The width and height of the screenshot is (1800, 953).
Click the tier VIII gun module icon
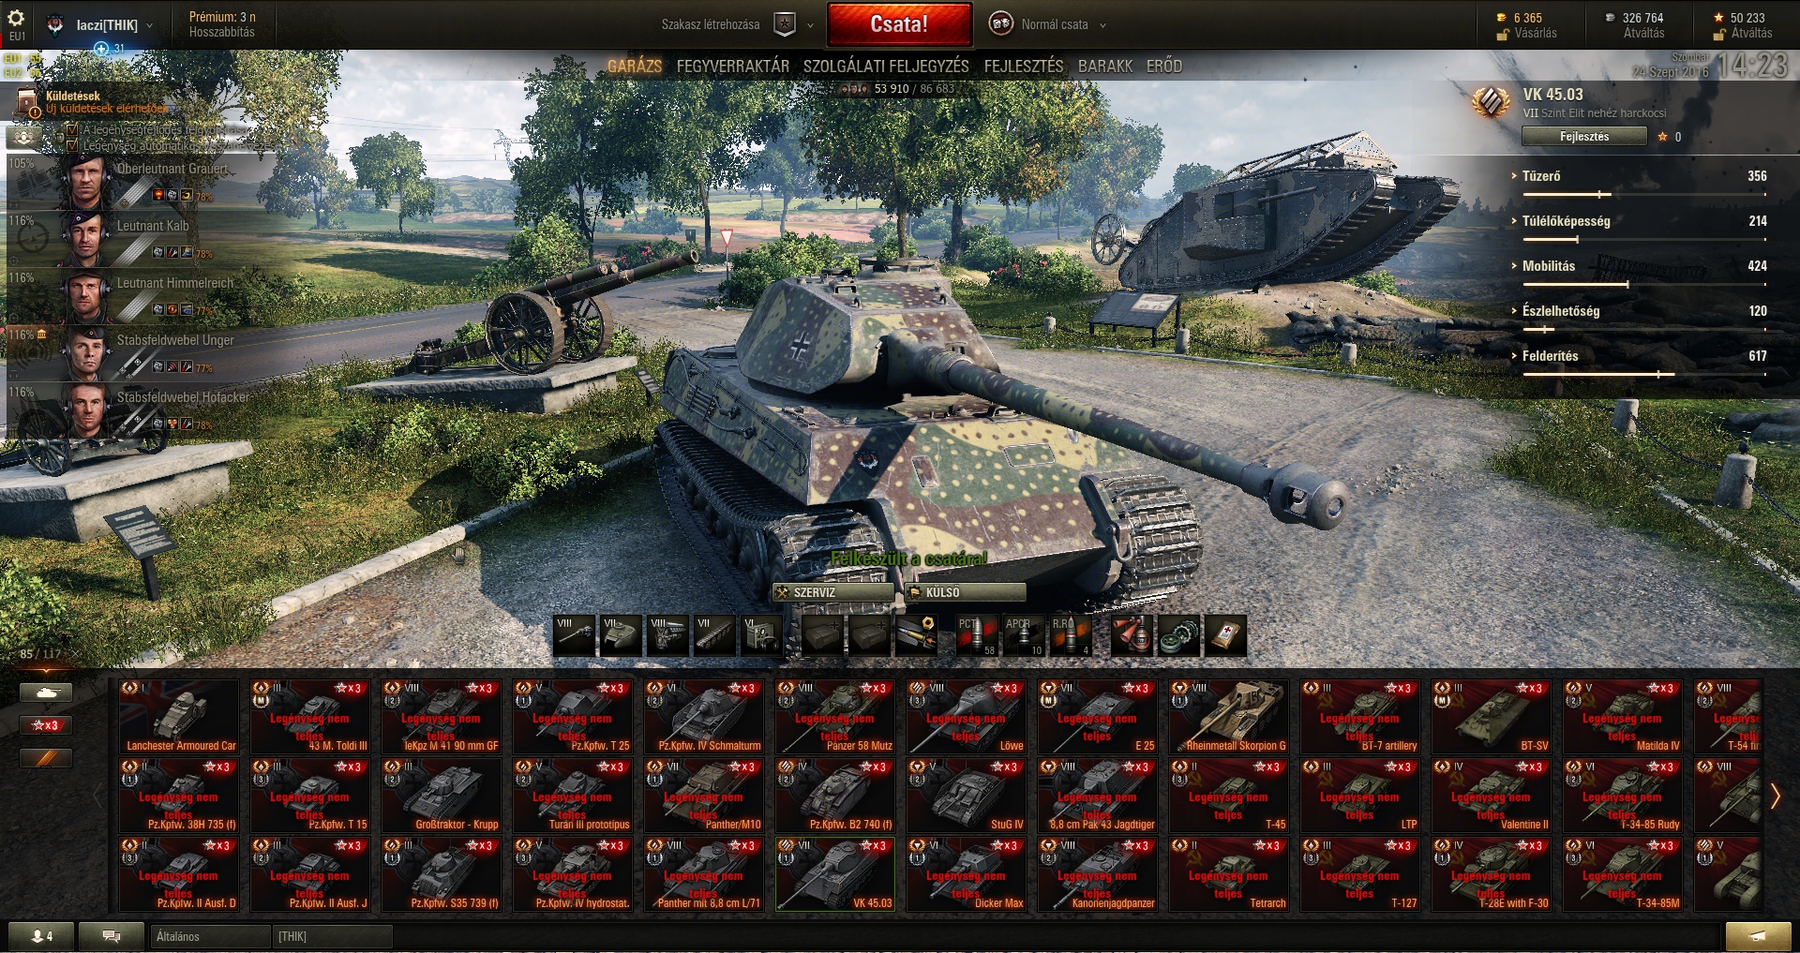pyautogui.click(x=575, y=635)
